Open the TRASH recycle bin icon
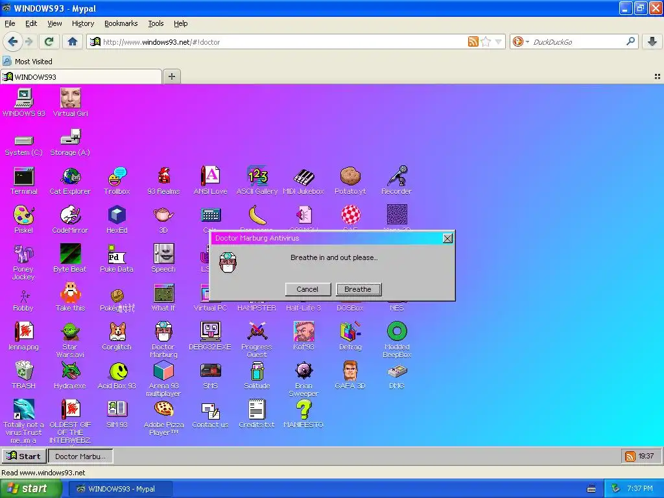This screenshot has width=664, height=498. click(x=24, y=375)
